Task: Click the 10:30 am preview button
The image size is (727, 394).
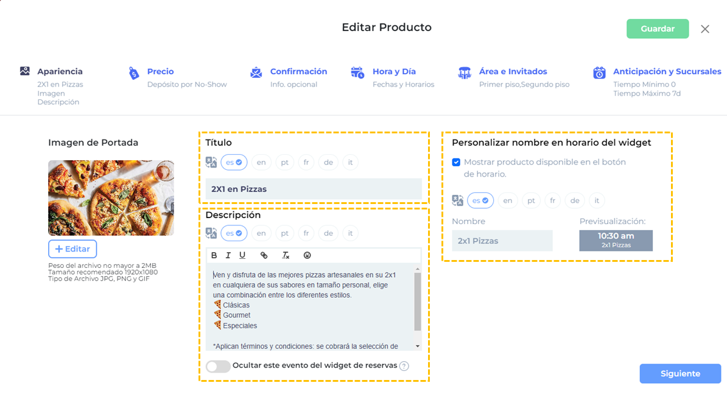Action: coord(616,241)
